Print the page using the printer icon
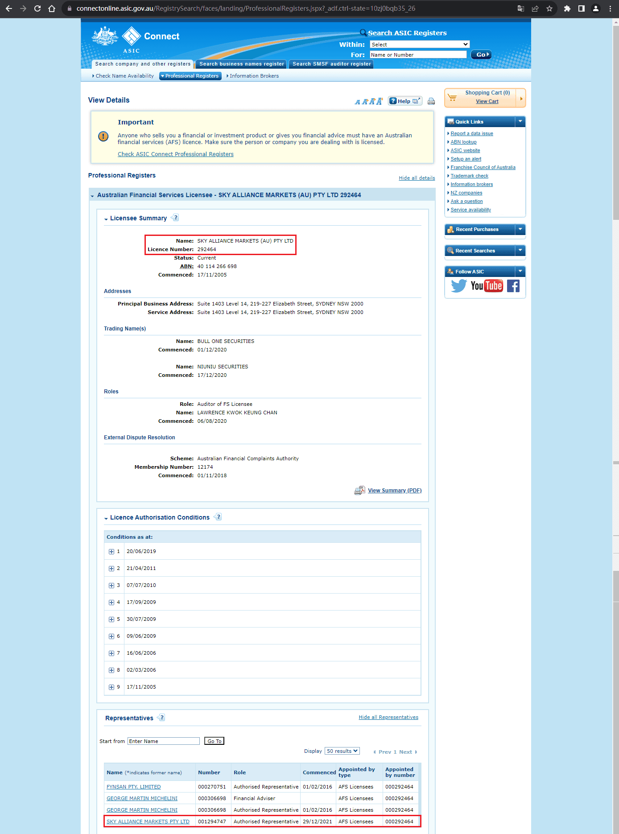This screenshot has width=619, height=834. tap(431, 101)
